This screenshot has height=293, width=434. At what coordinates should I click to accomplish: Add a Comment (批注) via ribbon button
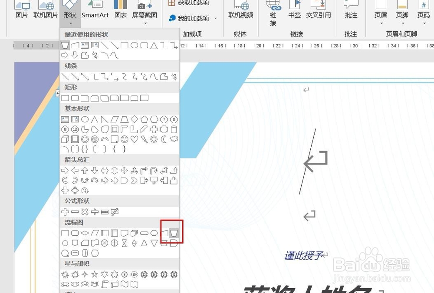[x=351, y=10]
